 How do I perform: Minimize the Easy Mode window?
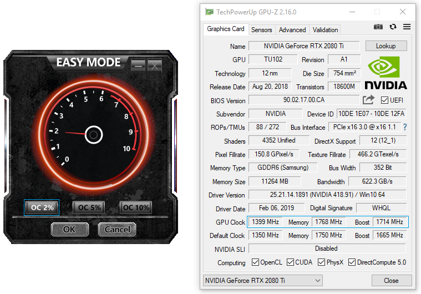pyautogui.click(x=138, y=65)
